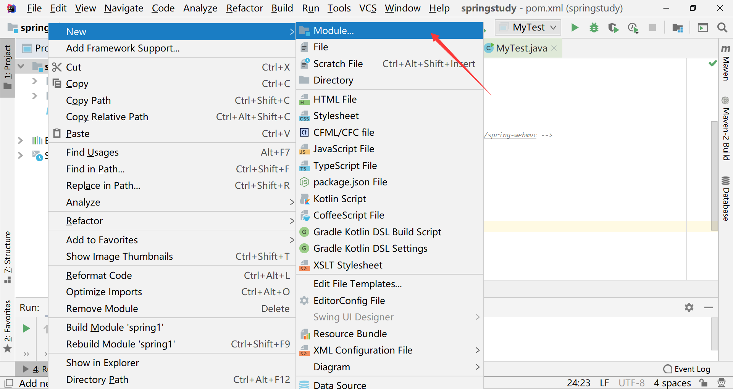Hide the Run tool window with minus icon
Viewport: 733px width, 389px height.
click(x=709, y=307)
